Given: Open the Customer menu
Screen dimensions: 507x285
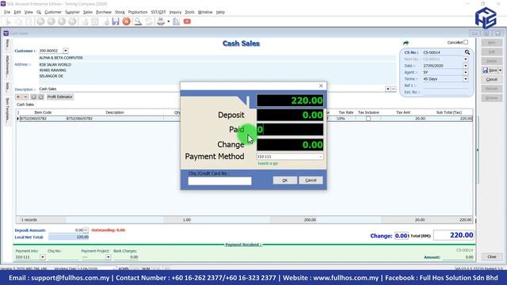Looking at the screenshot, I should pos(53,12).
